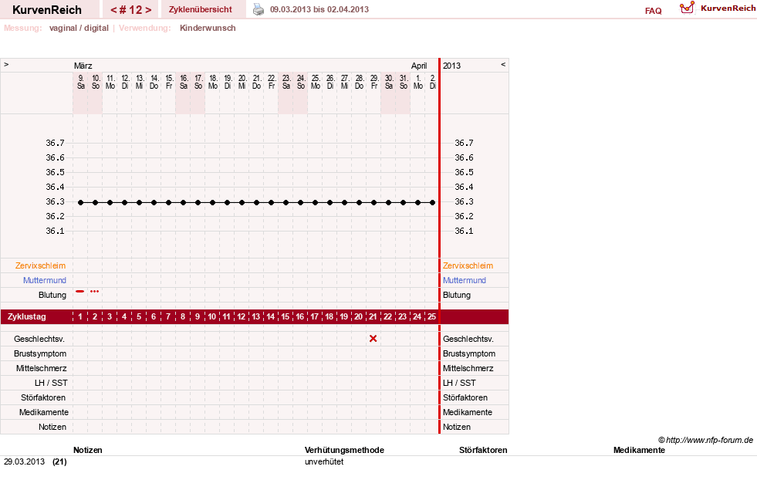The width and height of the screenshot is (757, 480).
Task: Click Zyklustag number 21
Action: (373, 316)
